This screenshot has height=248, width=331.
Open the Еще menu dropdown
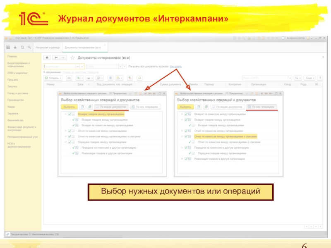[314, 78]
